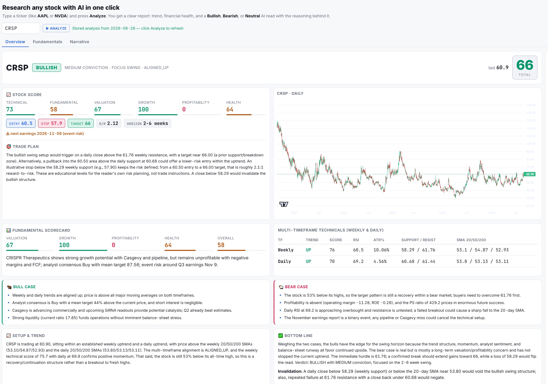Click the Stock Score chart icon
Viewport: 548px width, 384px height.
click(8, 95)
